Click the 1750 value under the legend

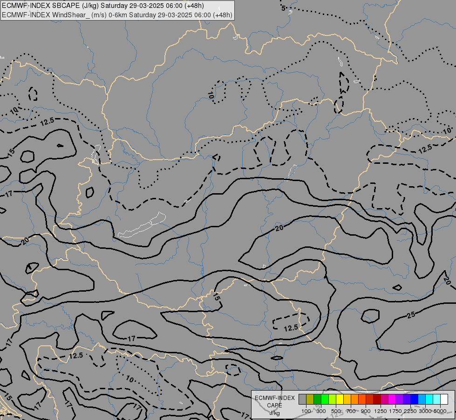[395, 411]
